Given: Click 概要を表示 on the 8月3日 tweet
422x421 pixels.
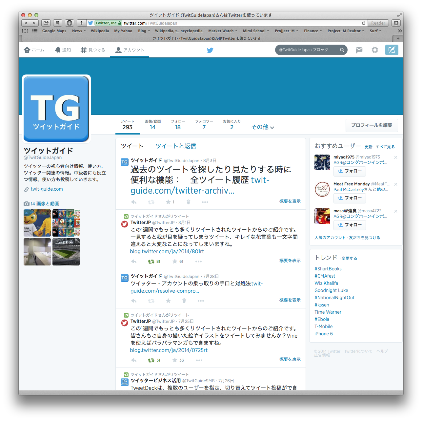Looking at the screenshot, I should [290, 201].
